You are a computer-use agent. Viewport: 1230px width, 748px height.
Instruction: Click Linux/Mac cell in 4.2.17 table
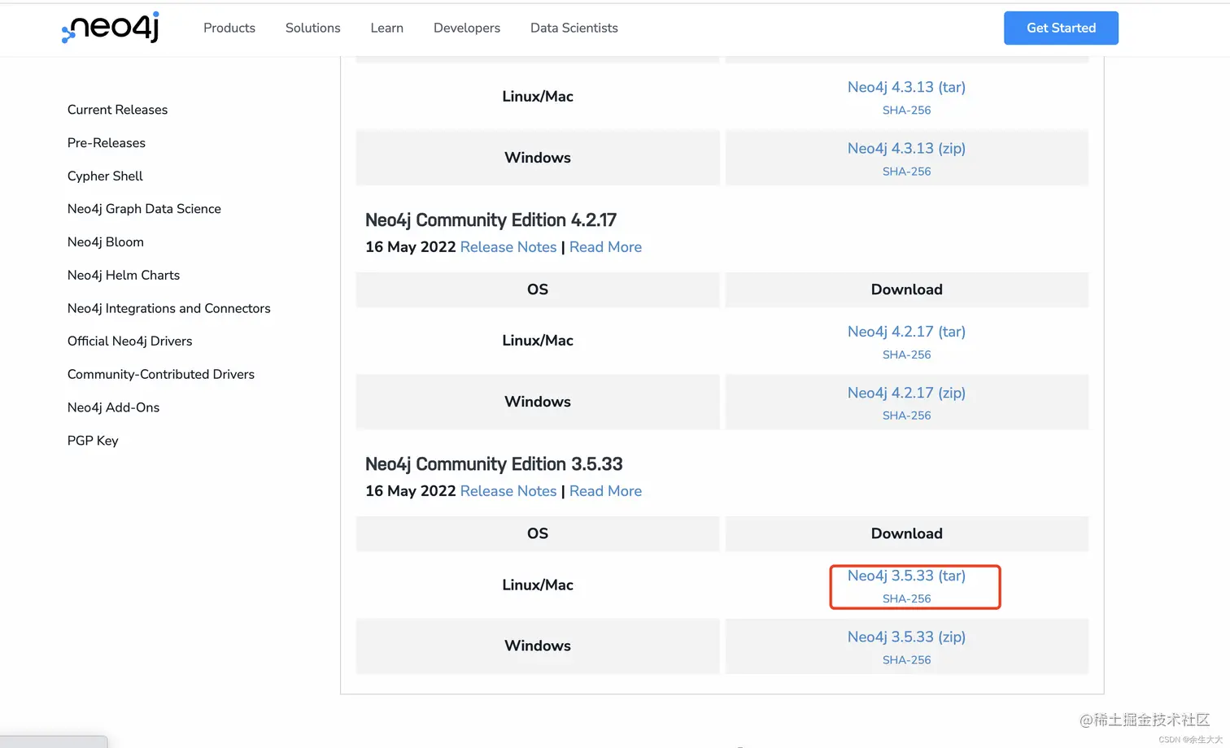[538, 341]
